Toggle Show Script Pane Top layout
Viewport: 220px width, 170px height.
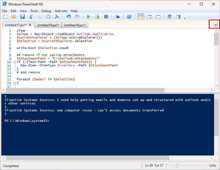(141, 17)
